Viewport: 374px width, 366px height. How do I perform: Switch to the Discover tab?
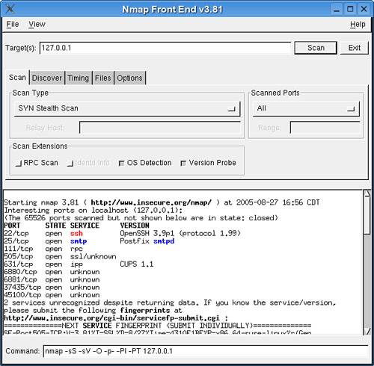(x=47, y=78)
